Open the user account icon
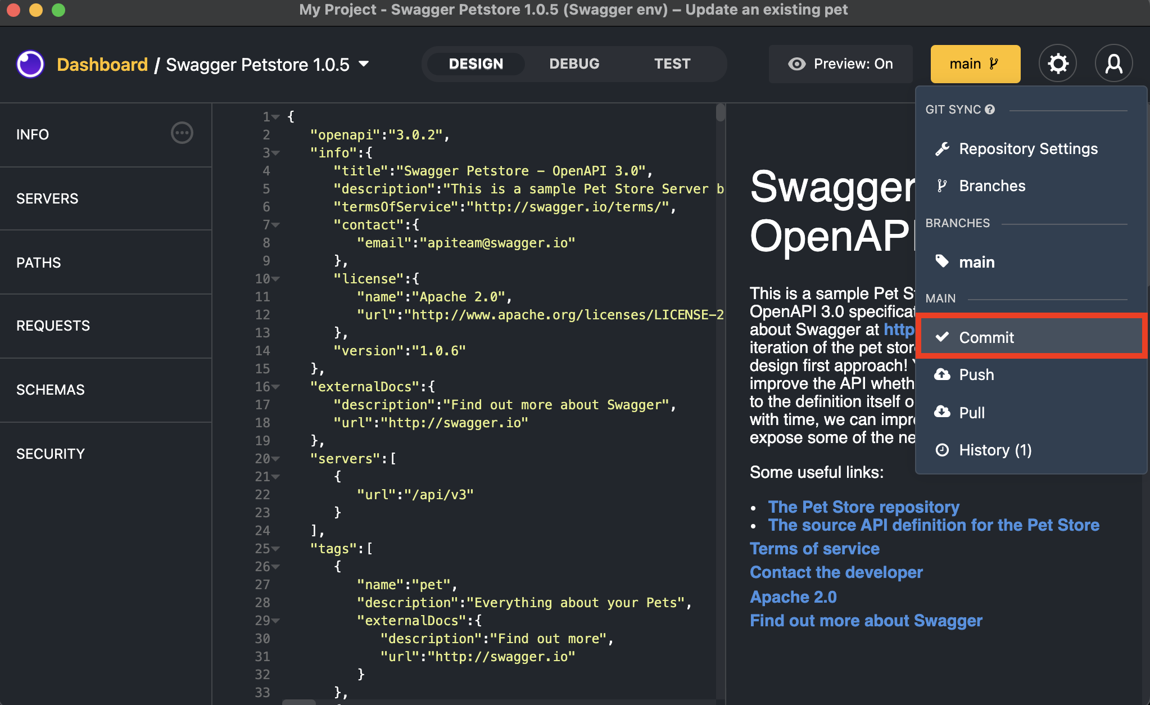The width and height of the screenshot is (1150, 705). click(1113, 64)
